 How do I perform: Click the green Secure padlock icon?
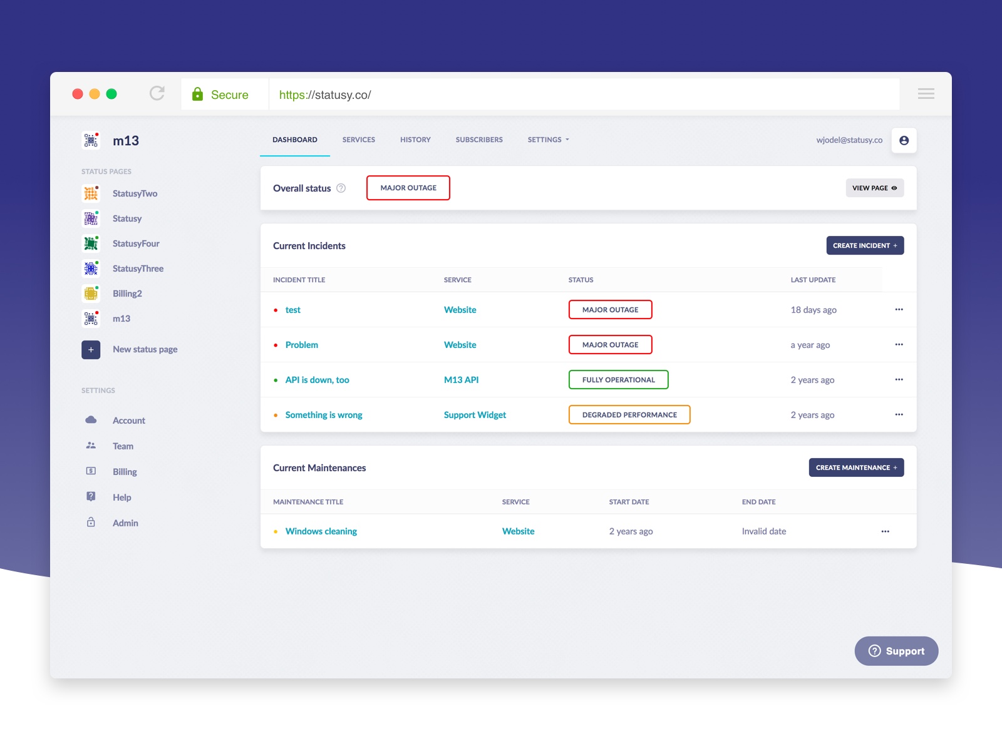coord(197,94)
